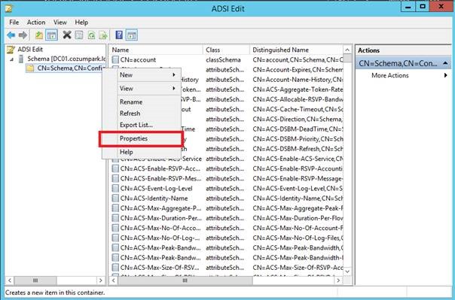Click More Actions in Actions pane

point(389,75)
